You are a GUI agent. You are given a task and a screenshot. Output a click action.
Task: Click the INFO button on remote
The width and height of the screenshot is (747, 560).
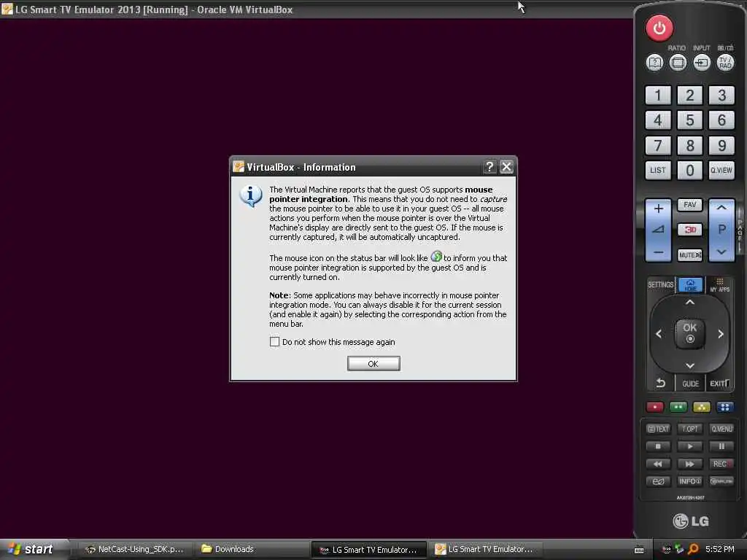tap(690, 481)
